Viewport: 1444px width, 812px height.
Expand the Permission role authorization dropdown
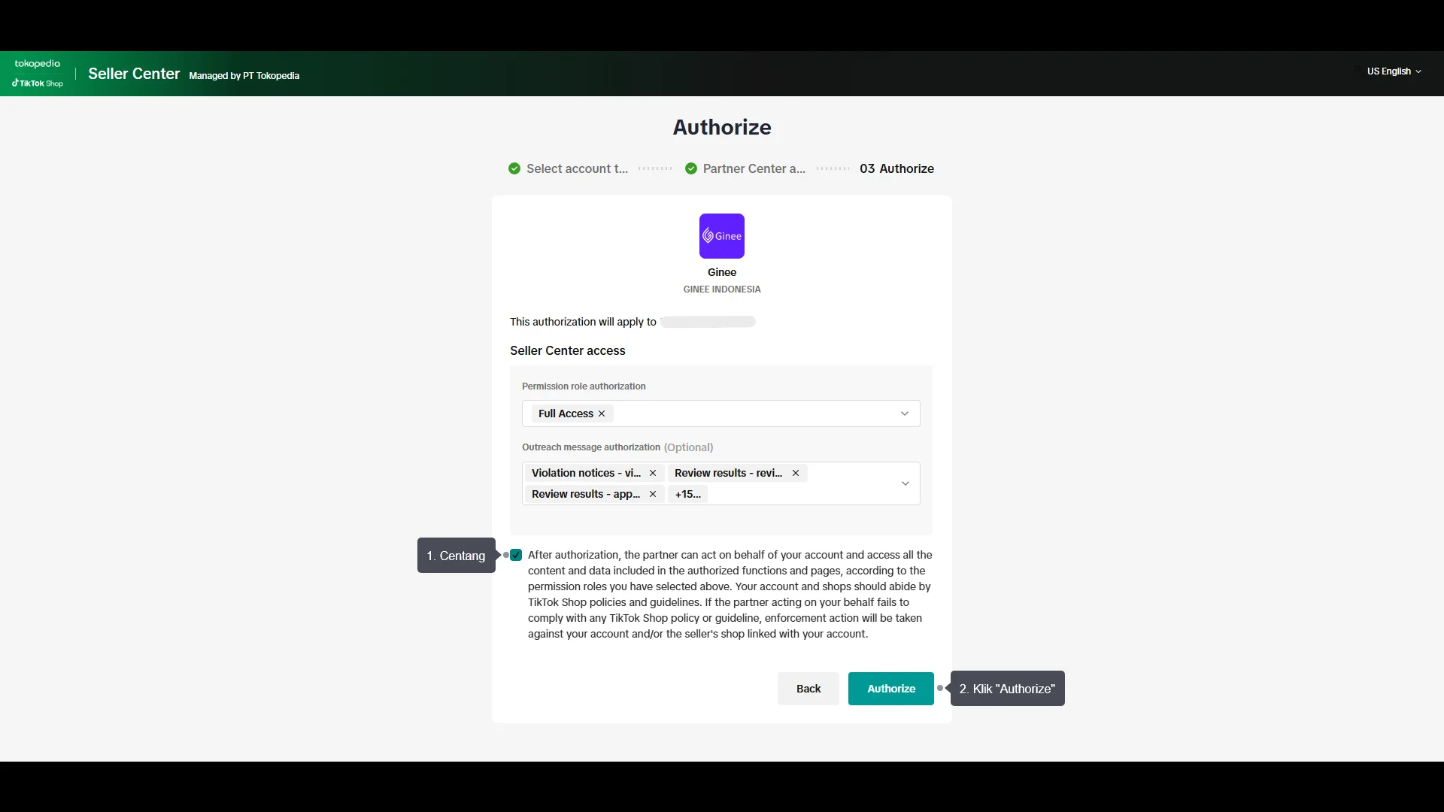tap(905, 414)
